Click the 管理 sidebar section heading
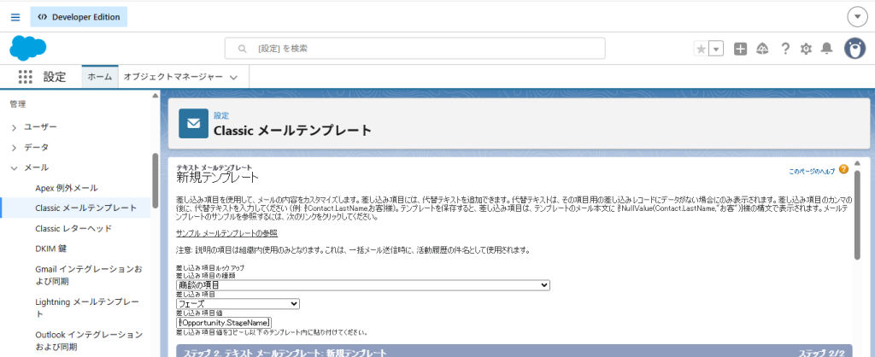 click(18, 103)
